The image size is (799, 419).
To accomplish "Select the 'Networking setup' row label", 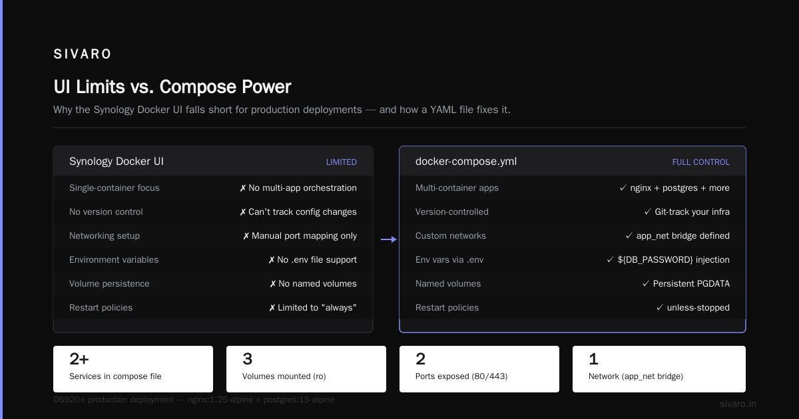I will click(105, 236).
